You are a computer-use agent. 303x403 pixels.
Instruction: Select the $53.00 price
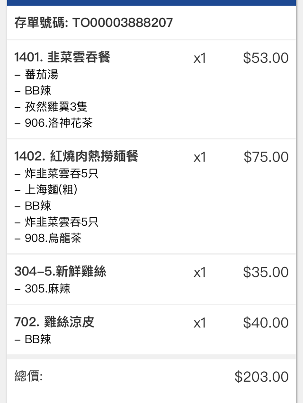click(x=266, y=58)
